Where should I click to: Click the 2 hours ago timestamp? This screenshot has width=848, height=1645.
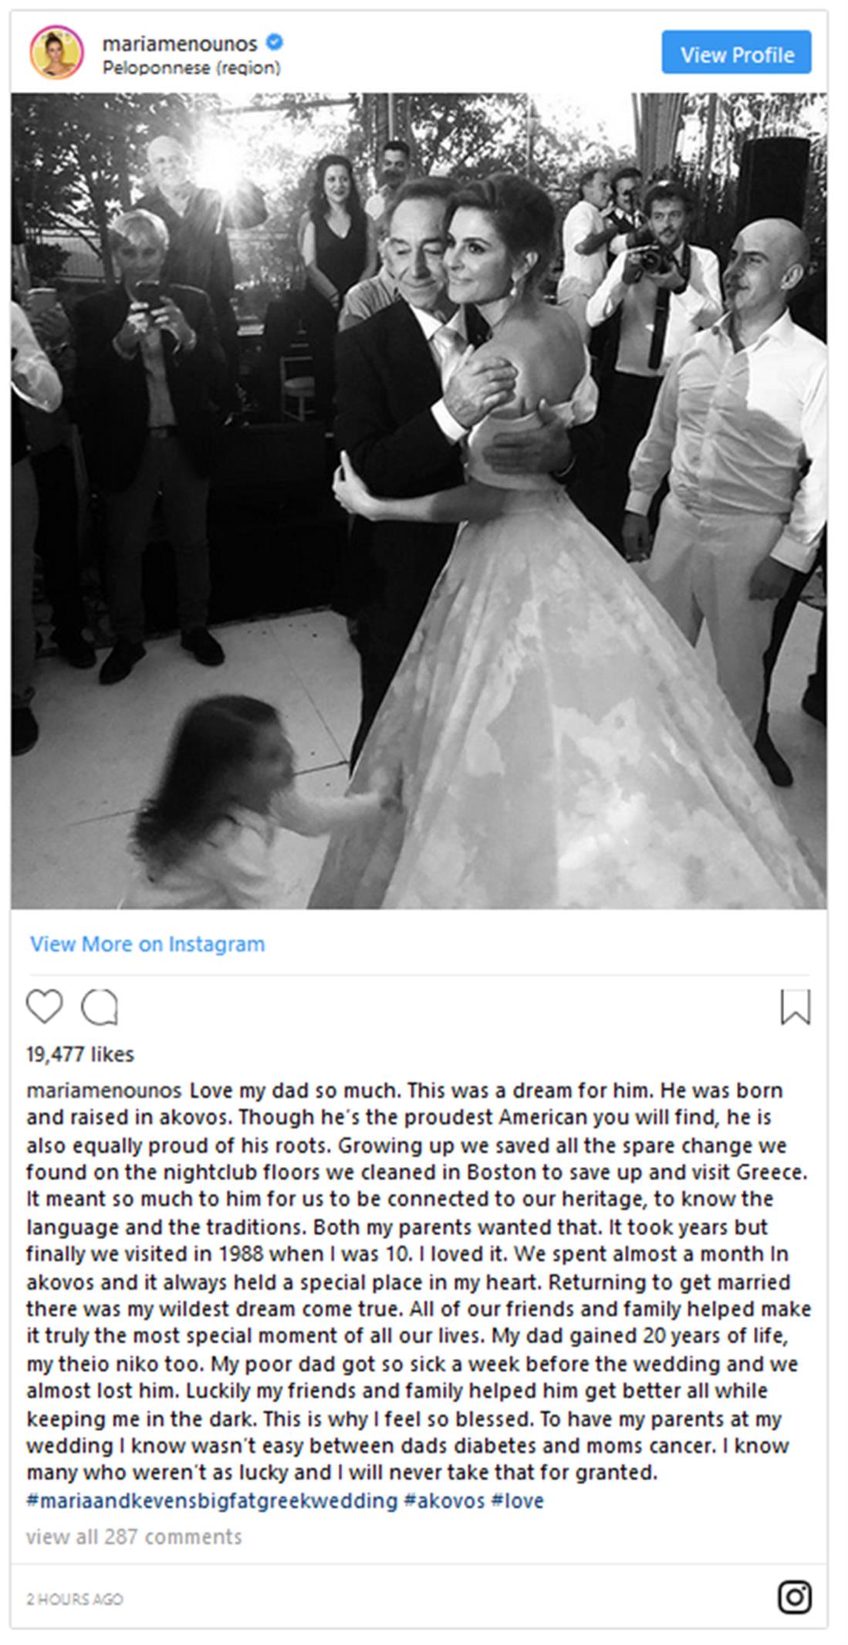75,1598
